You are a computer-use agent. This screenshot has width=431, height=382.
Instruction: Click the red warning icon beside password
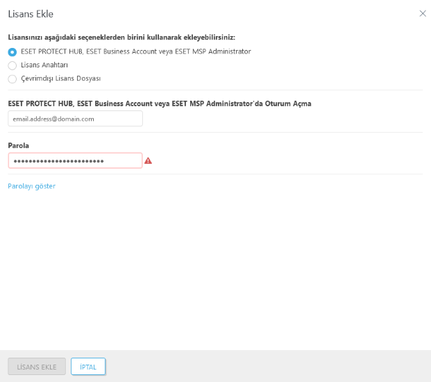[x=148, y=160]
